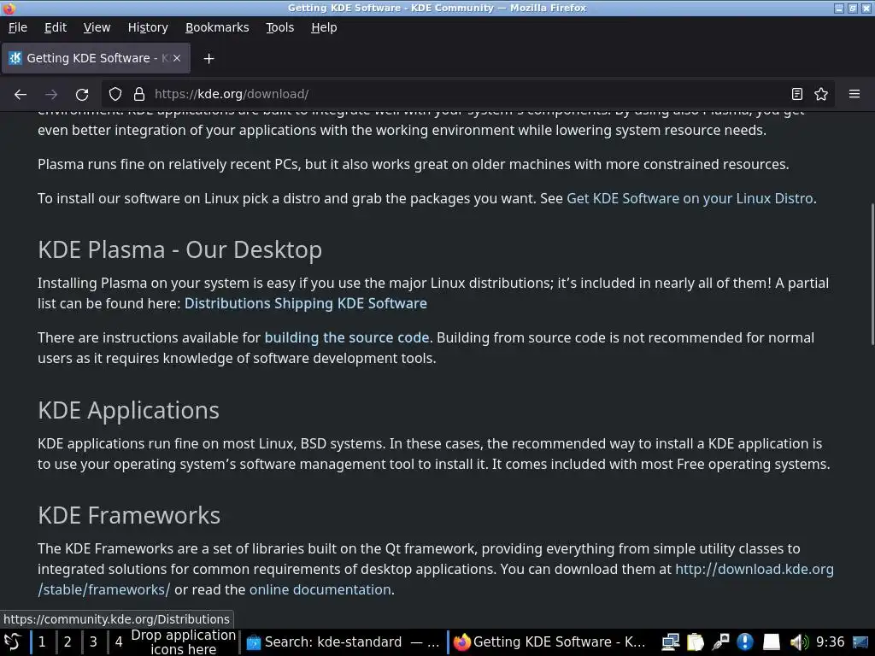Switch to workspace 1
The image size is (875, 656).
(42, 642)
